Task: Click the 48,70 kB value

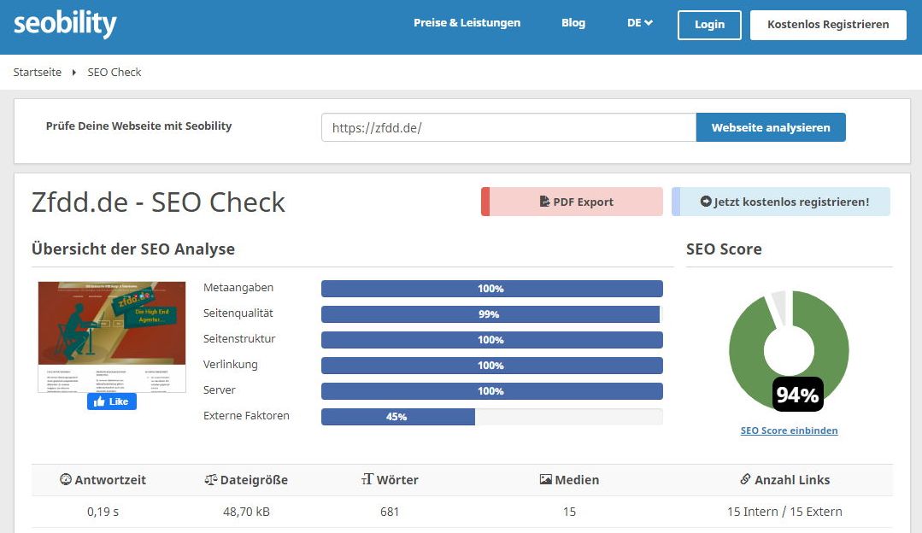Action: (246, 512)
